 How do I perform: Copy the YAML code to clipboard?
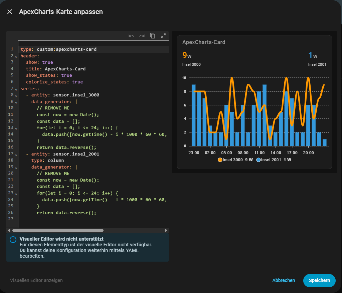153,36
